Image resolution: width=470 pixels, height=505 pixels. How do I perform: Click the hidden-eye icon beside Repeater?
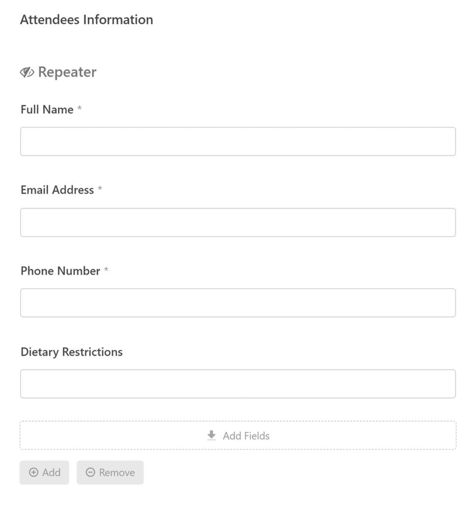click(27, 72)
